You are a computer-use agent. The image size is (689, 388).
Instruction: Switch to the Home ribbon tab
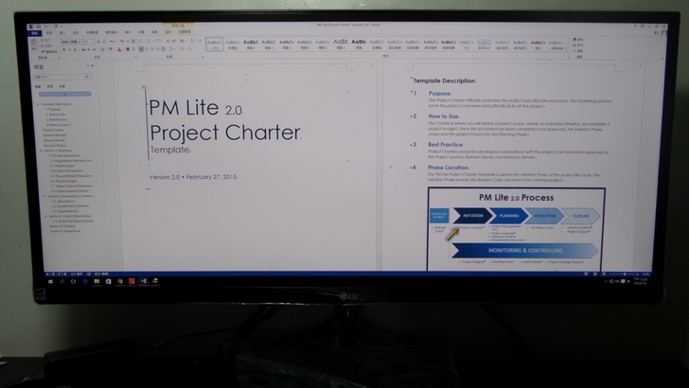pos(49,33)
